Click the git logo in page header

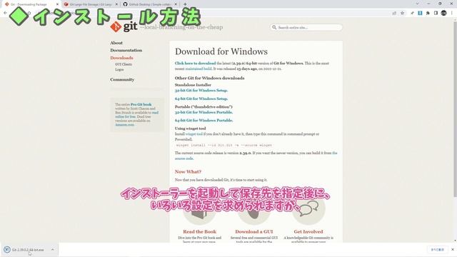pos(124,27)
